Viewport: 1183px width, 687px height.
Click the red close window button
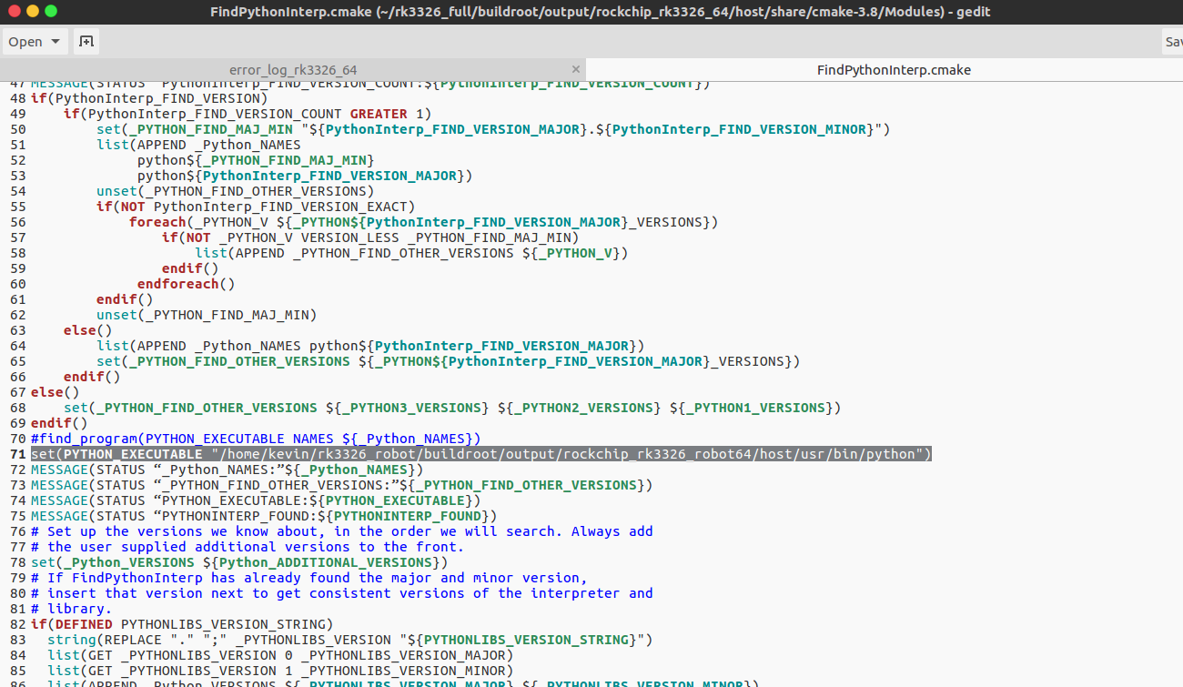(12, 11)
